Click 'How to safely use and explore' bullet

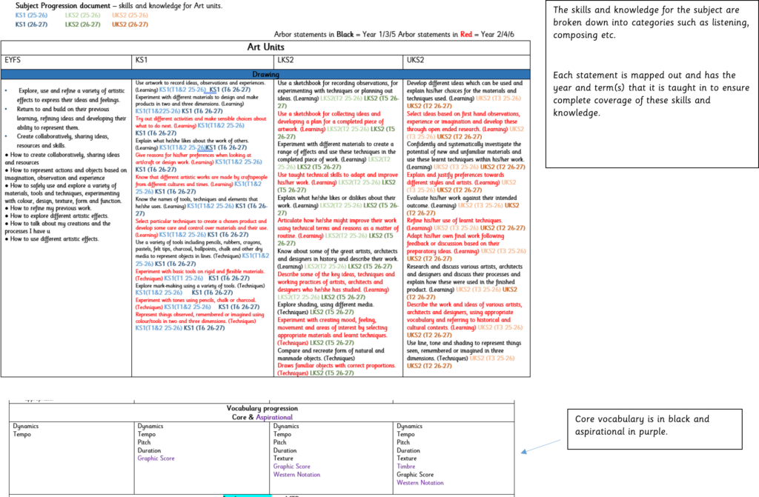pyautogui.click(x=63, y=193)
